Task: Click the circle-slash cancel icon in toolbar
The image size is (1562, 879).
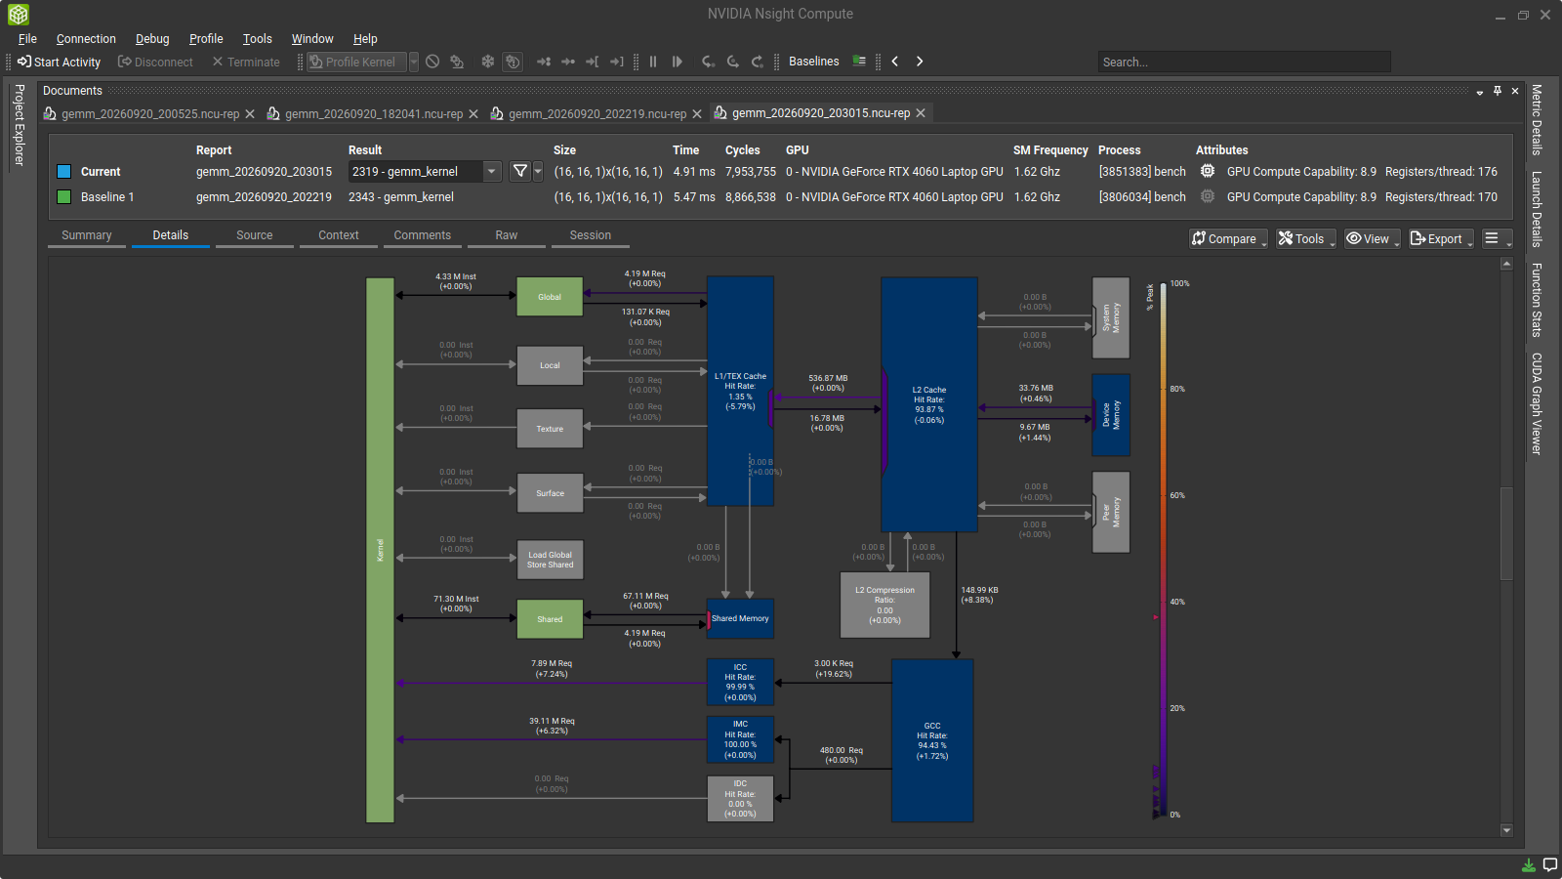Action: click(x=432, y=62)
